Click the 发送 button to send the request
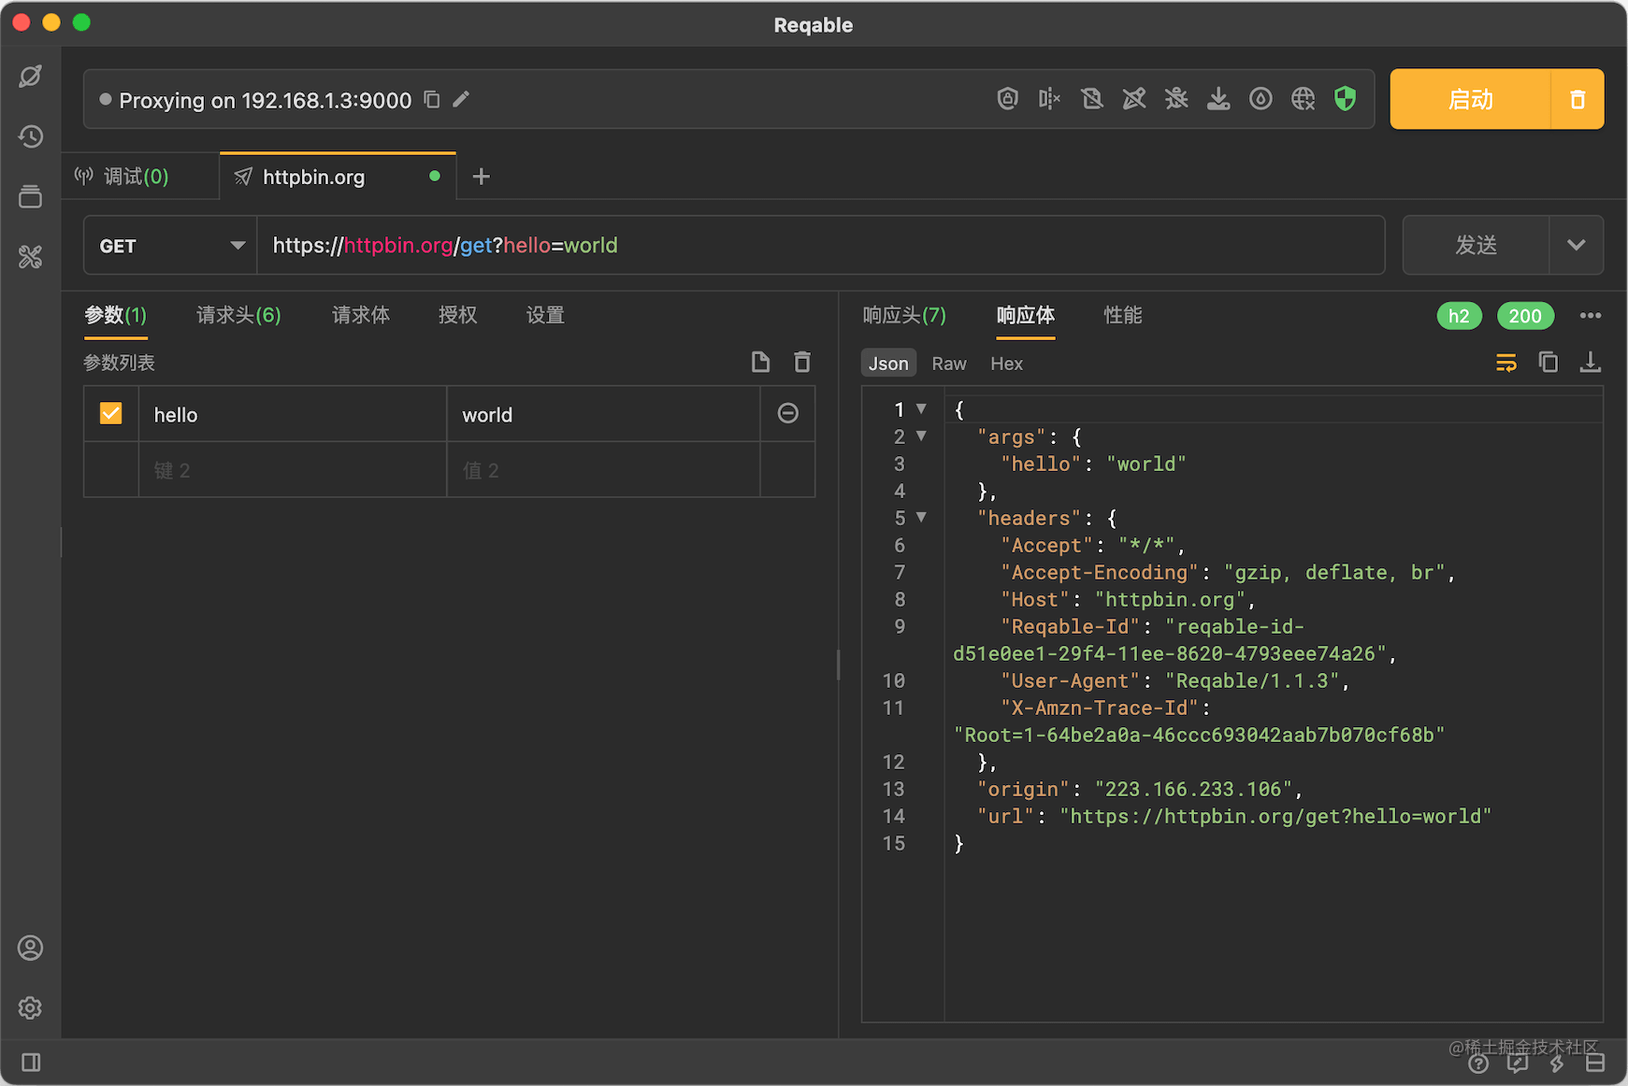Viewport: 1628px width, 1086px height. coord(1476,245)
